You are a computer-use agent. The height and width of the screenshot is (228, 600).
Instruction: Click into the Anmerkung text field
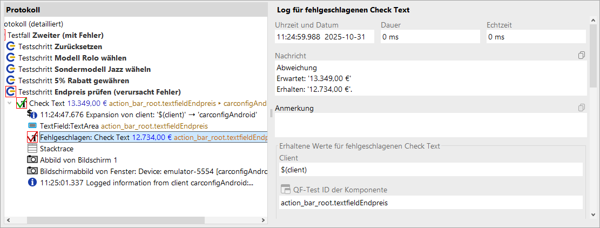[x=430, y=125]
